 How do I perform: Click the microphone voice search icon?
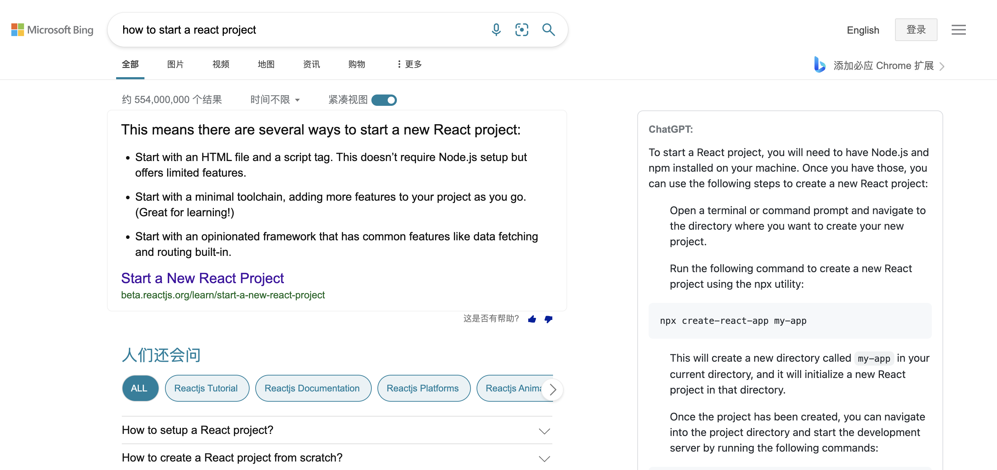(x=496, y=30)
